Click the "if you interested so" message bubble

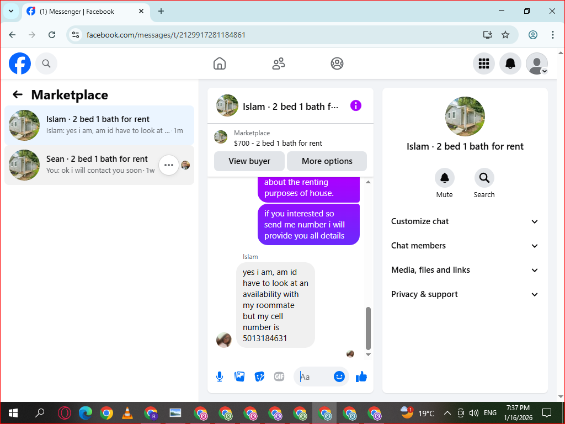pyautogui.click(x=308, y=225)
